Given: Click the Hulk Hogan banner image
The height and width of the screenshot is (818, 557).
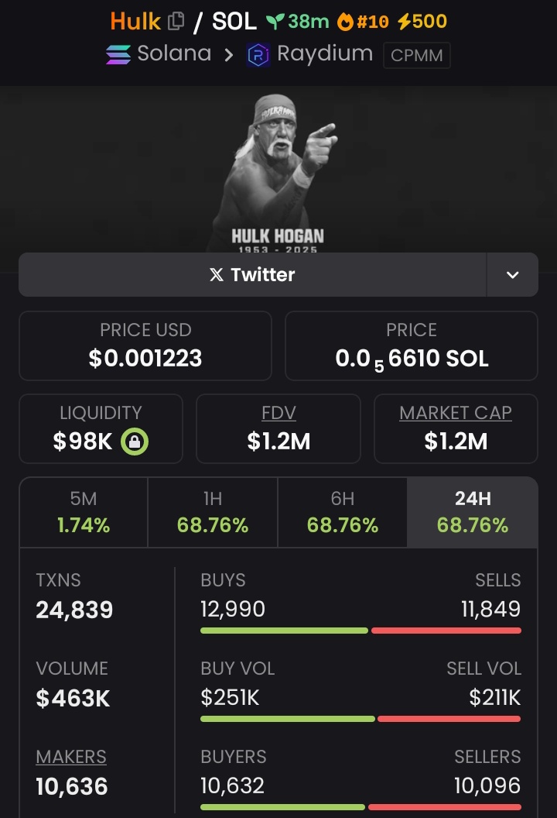Looking at the screenshot, I should 278,172.
